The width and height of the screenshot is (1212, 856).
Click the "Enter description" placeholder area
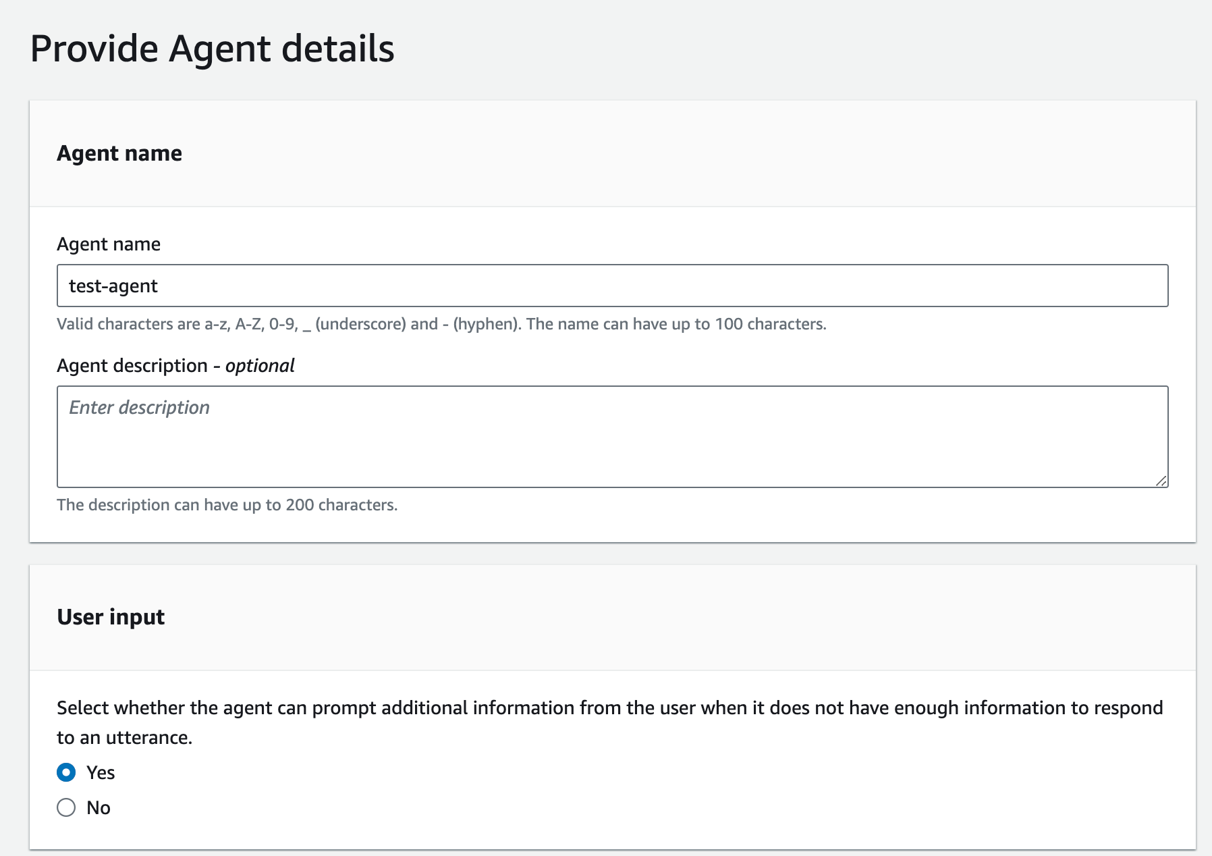(x=138, y=407)
